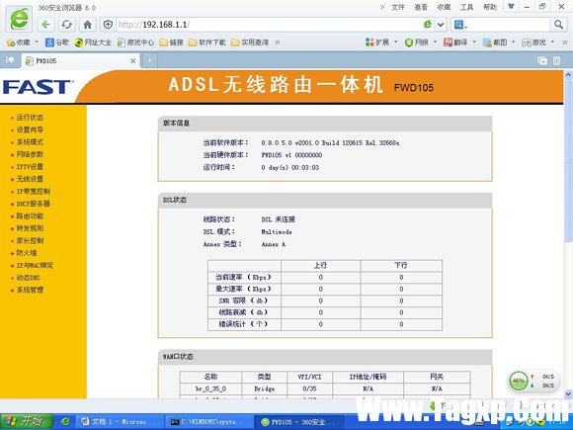Screen dimensions: 573x430
Task: Open DHCP服务器 in the router sidebar
Action: click(x=33, y=204)
